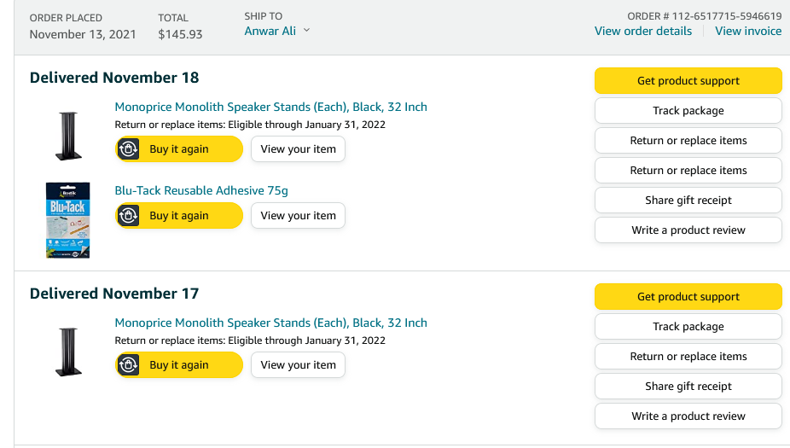View your item for November 18 speaker stands
Viewport: 790px width, 448px height.
coord(298,149)
